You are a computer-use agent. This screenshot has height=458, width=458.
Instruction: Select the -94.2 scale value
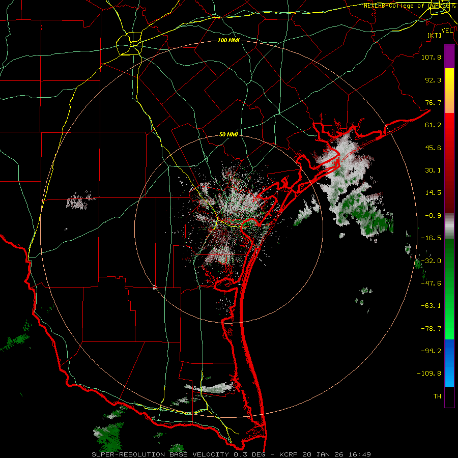(x=431, y=351)
